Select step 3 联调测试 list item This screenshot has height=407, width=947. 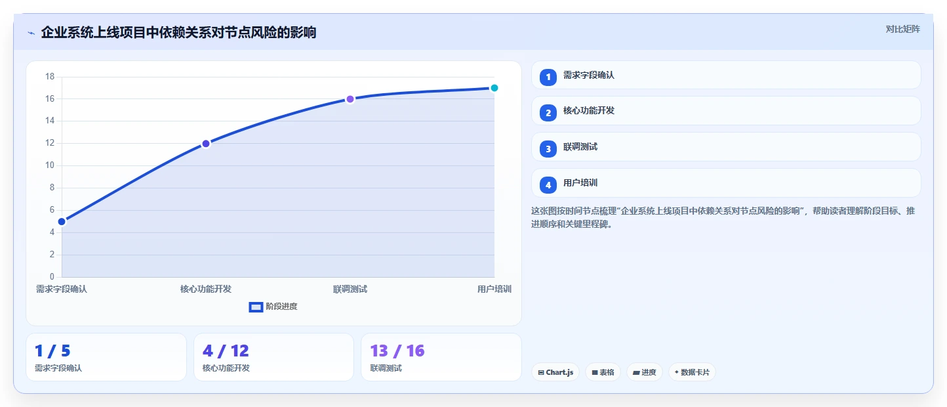point(726,147)
